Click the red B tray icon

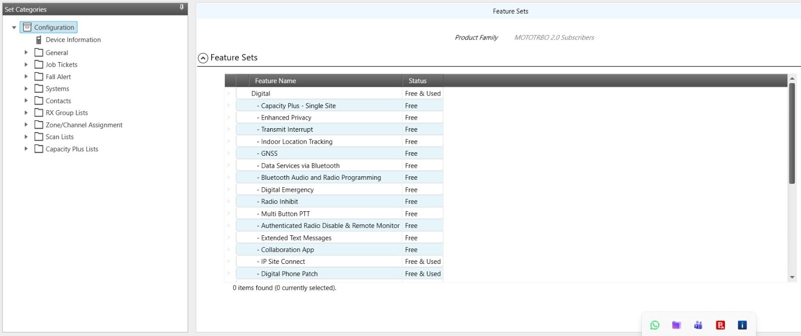[x=720, y=325]
